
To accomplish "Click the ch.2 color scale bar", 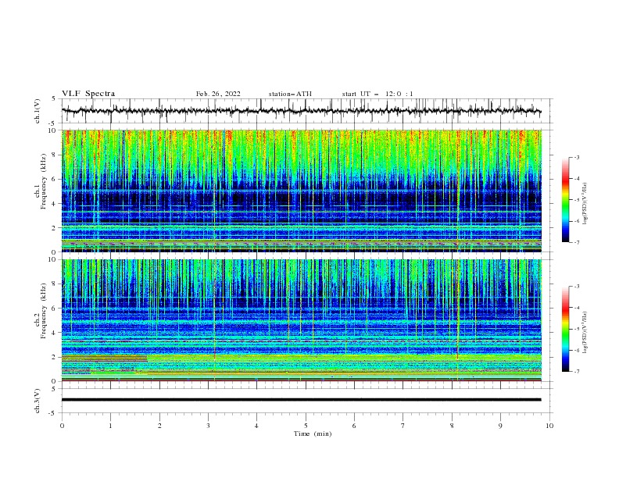I will 565,329.
